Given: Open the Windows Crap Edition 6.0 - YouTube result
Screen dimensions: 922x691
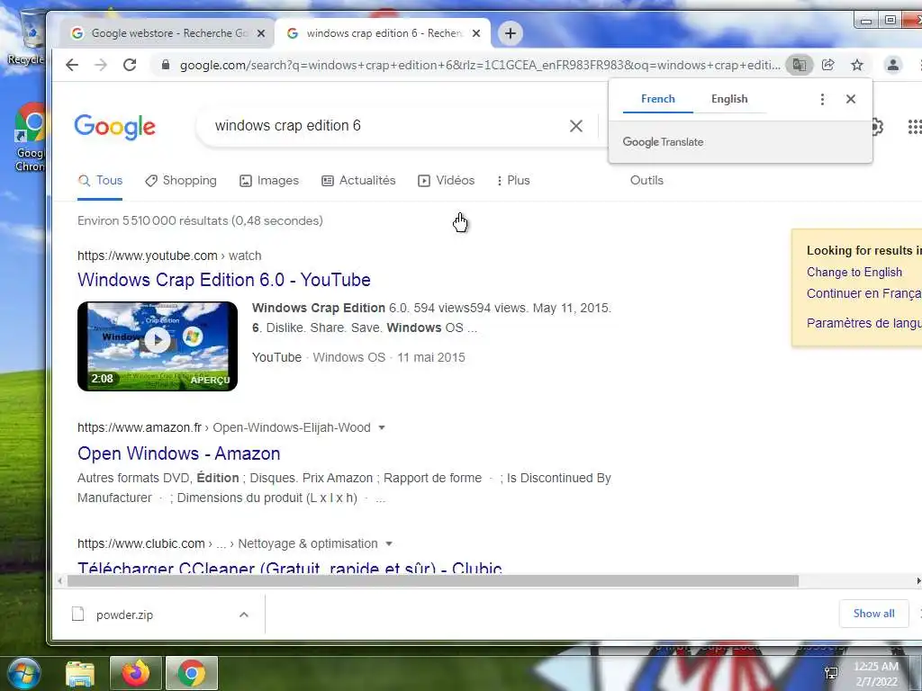Looking at the screenshot, I should pyautogui.click(x=224, y=280).
